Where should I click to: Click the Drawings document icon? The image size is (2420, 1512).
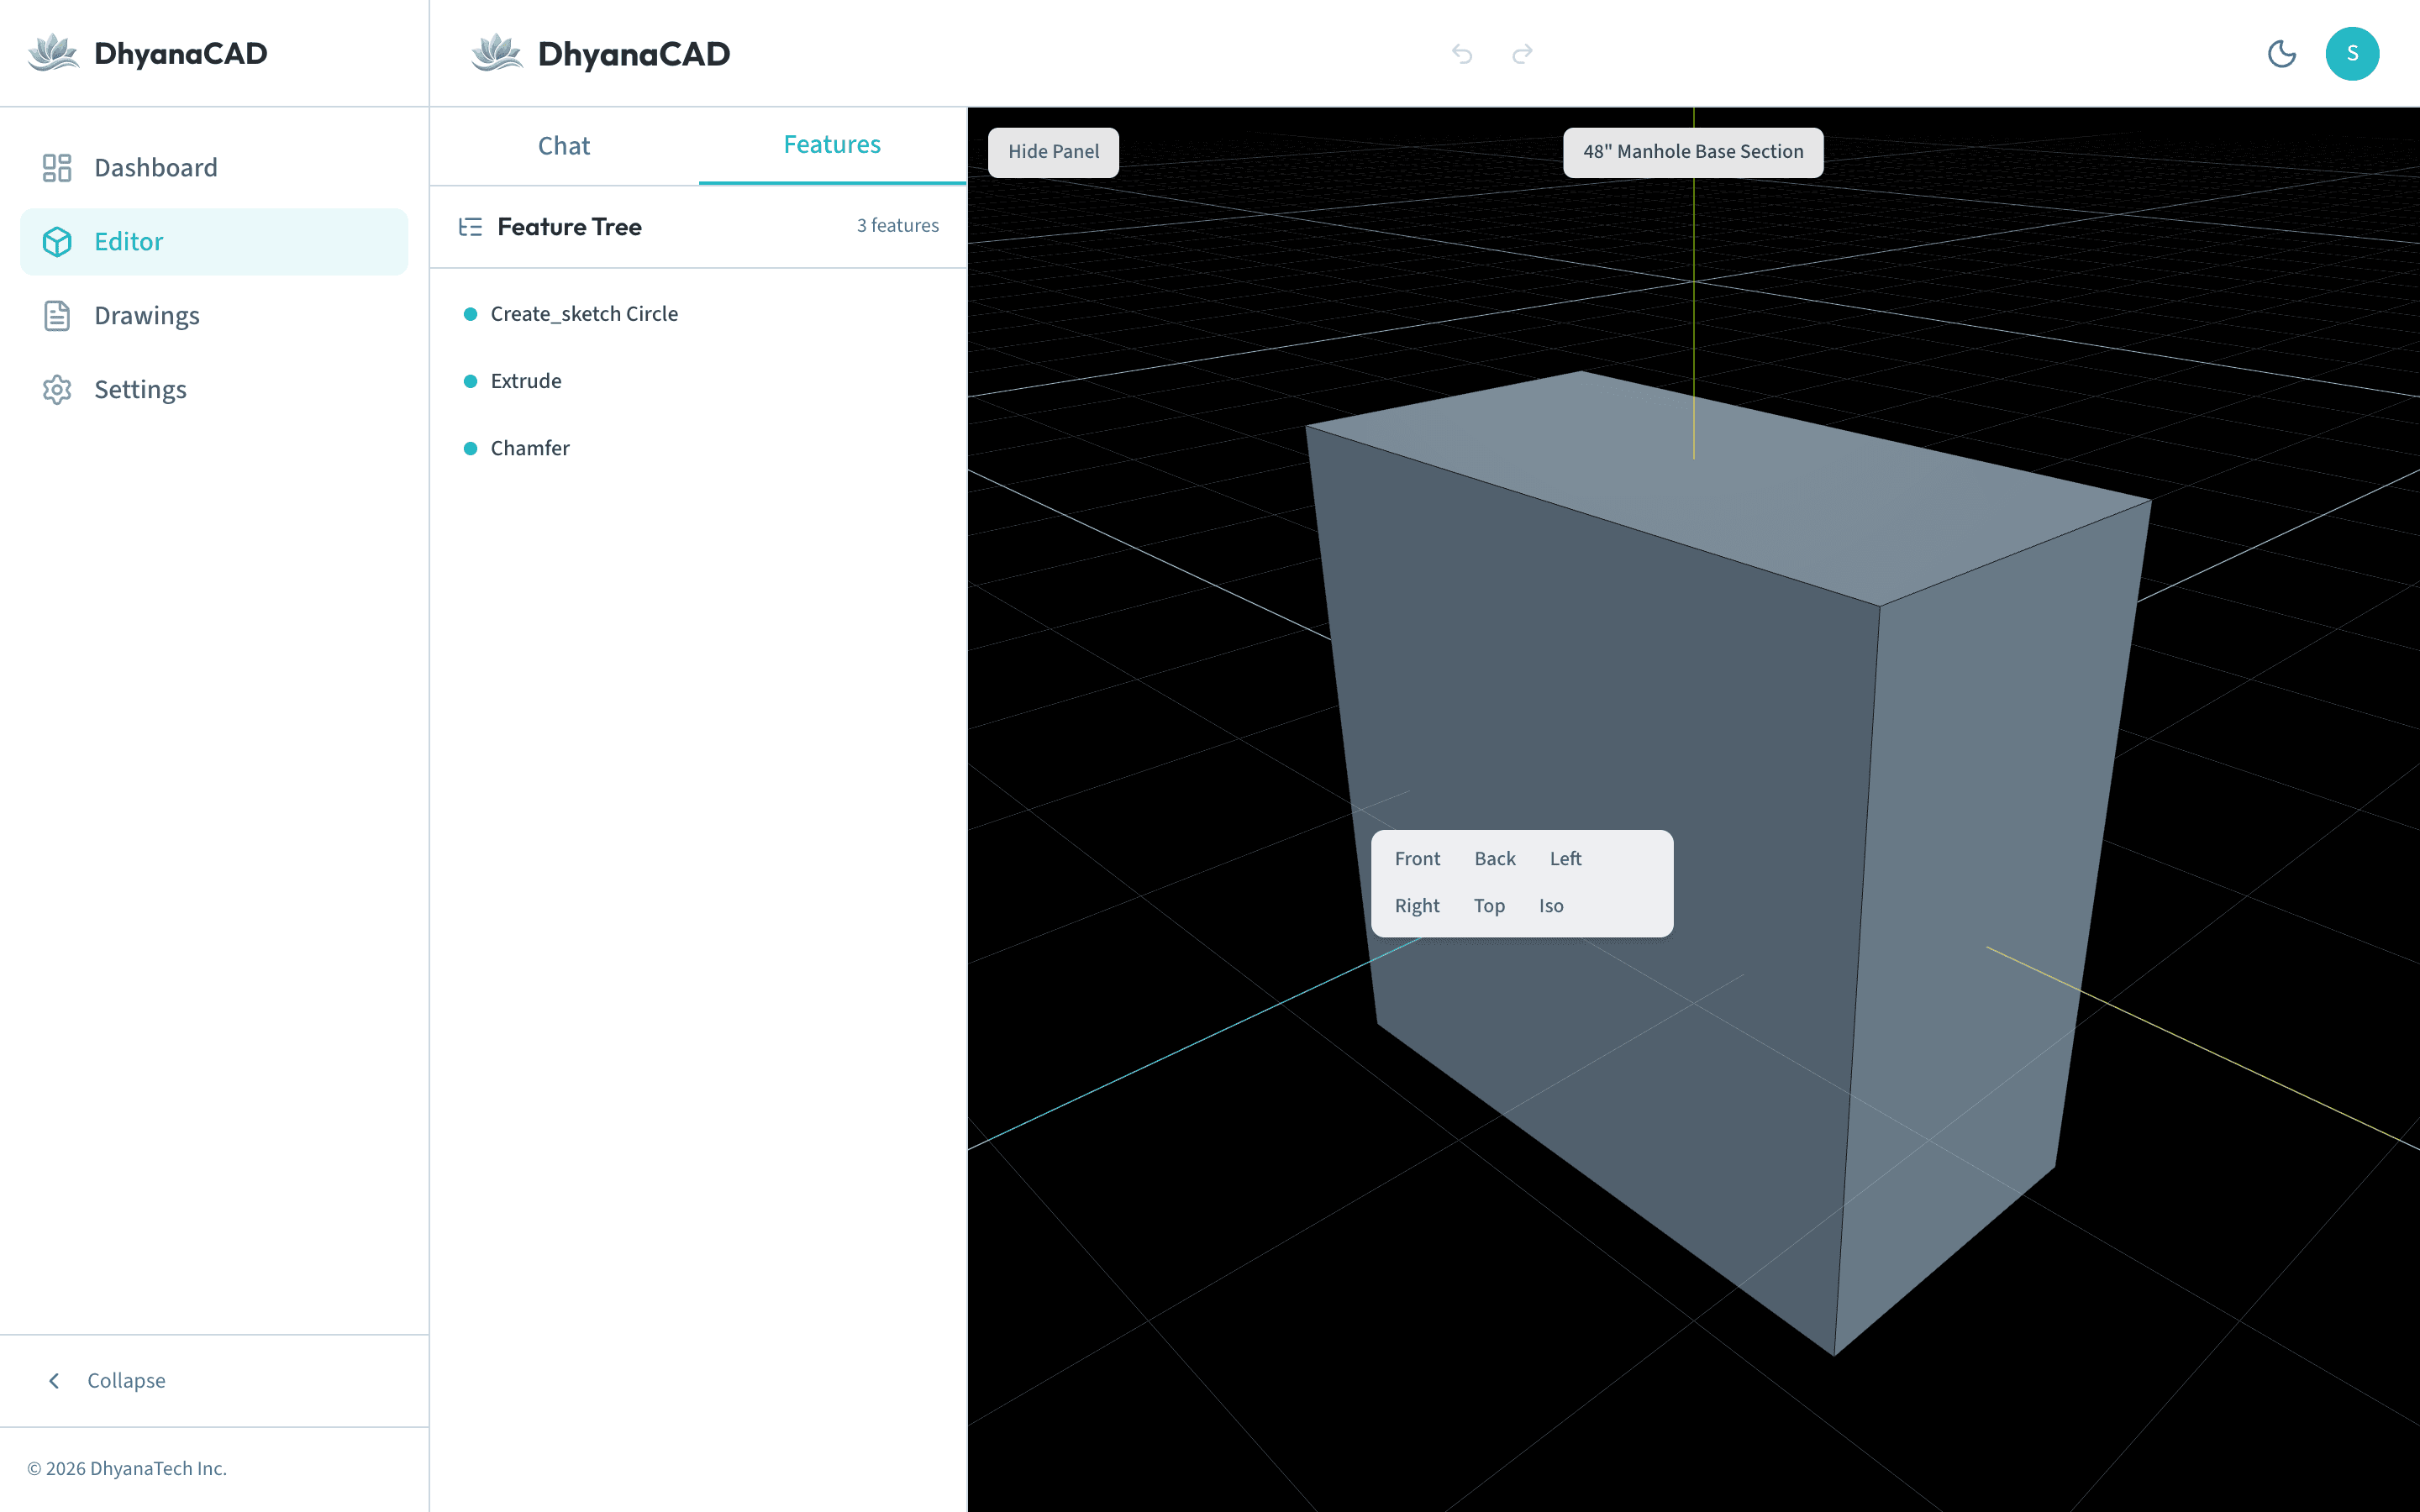pyautogui.click(x=57, y=315)
